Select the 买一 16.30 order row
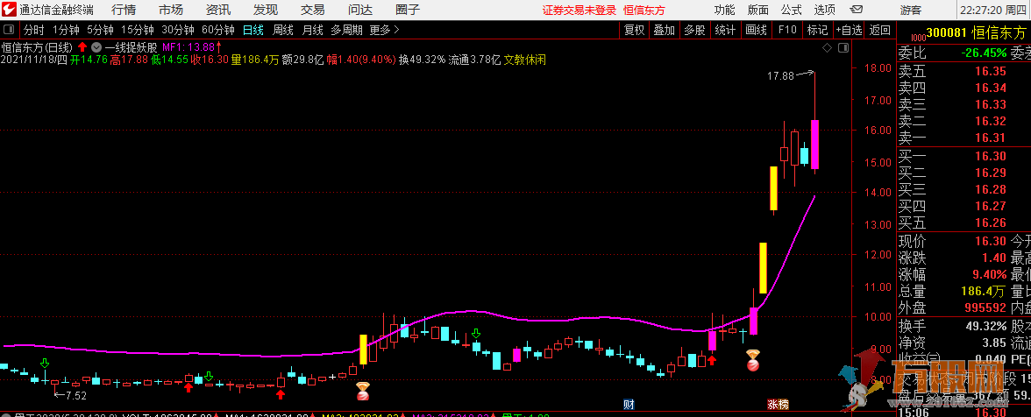Screen dimensions: 1031x417 tap(964, 156)
